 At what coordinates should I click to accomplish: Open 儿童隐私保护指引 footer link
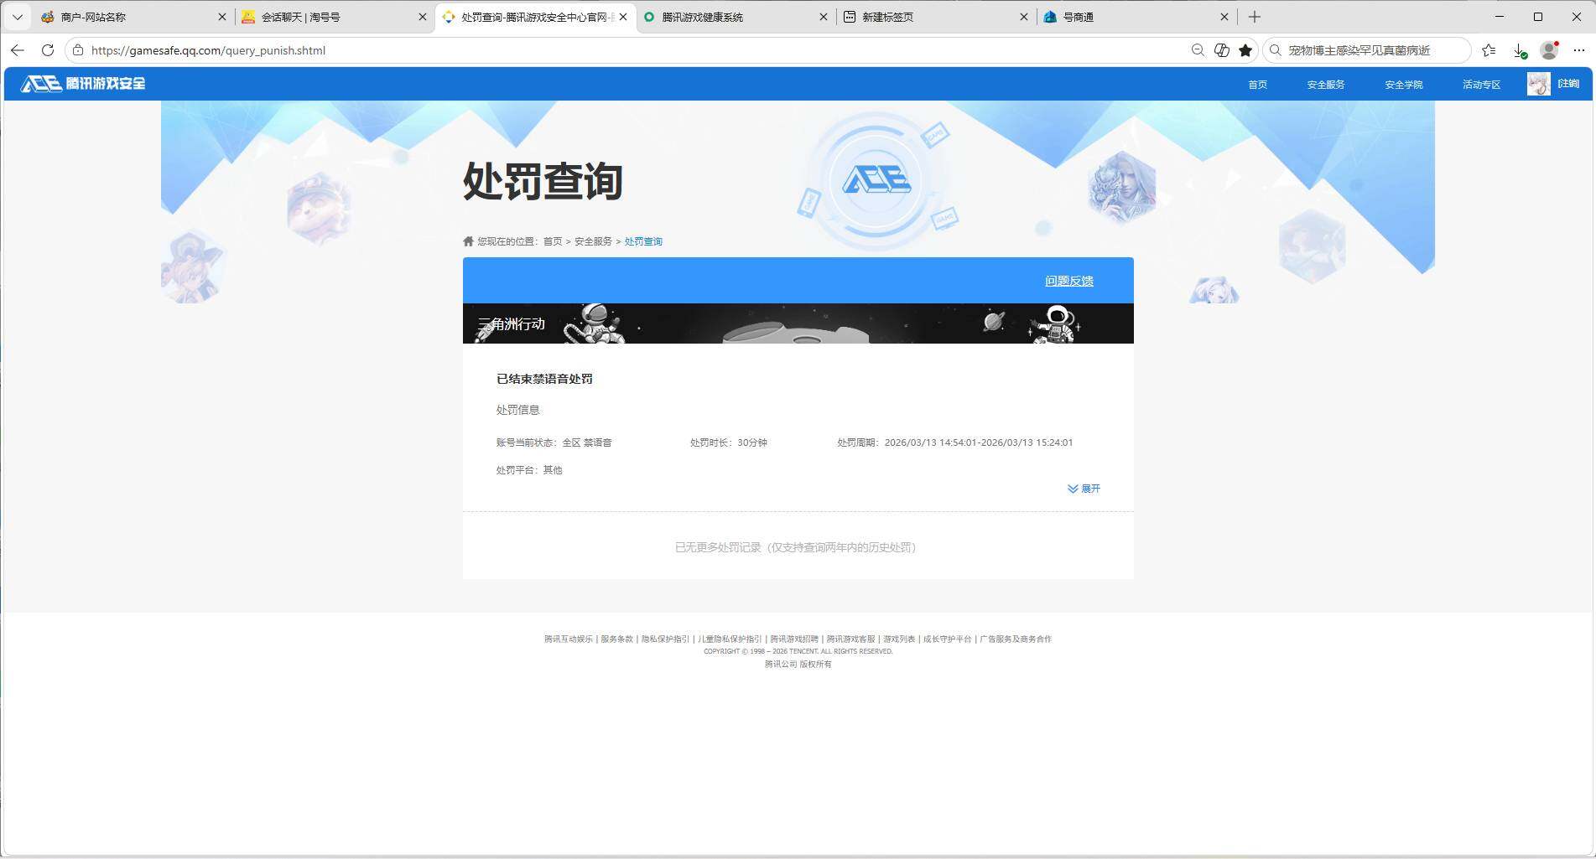pos(730,639)
